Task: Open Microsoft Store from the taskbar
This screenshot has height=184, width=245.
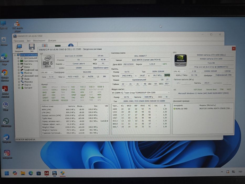Action: coord(39,173)
